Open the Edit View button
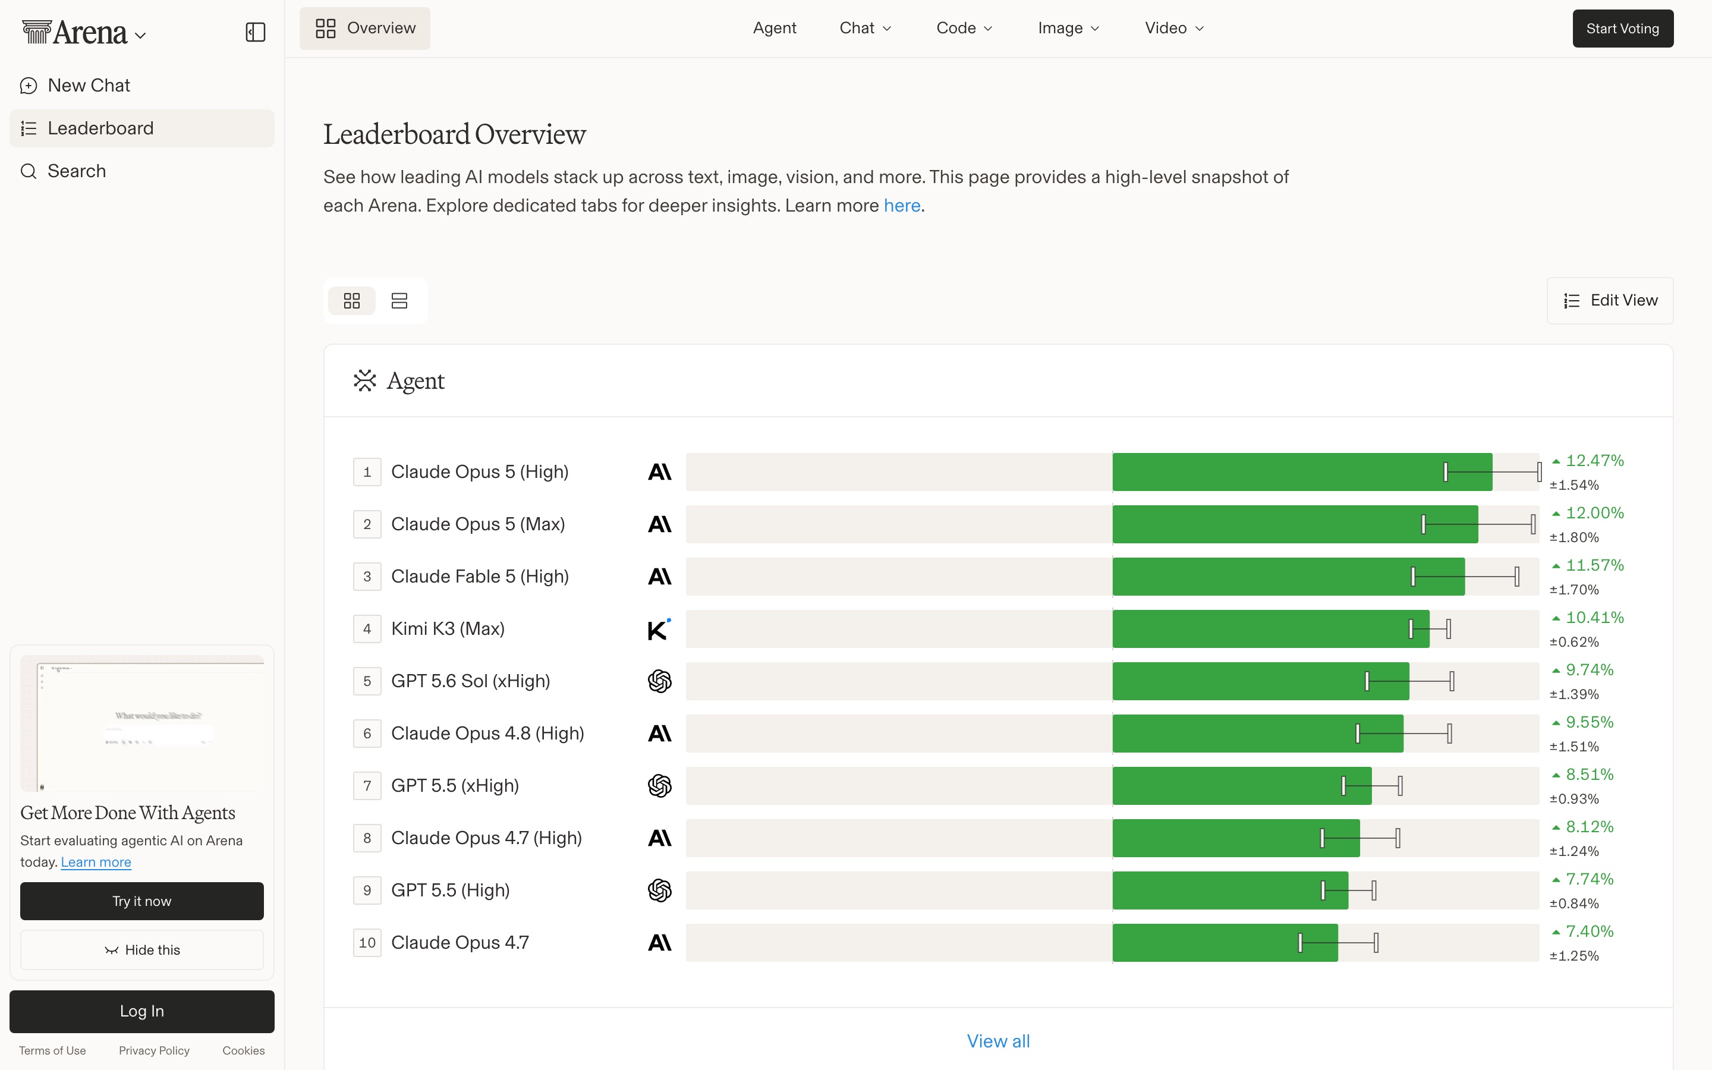The width and height of the screenshot is (1712, 1070). (x=1610, y=301)
